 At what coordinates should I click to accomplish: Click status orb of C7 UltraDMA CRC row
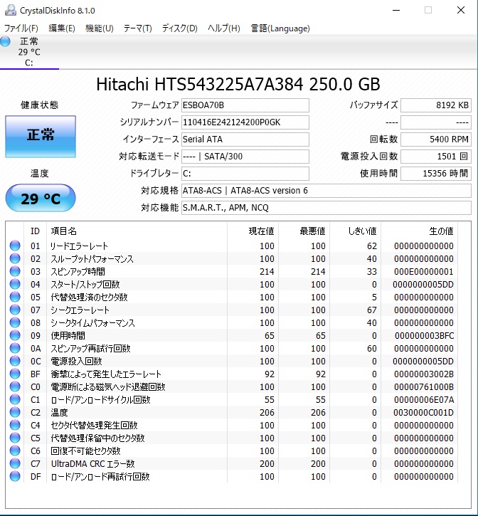click(15, 463)
